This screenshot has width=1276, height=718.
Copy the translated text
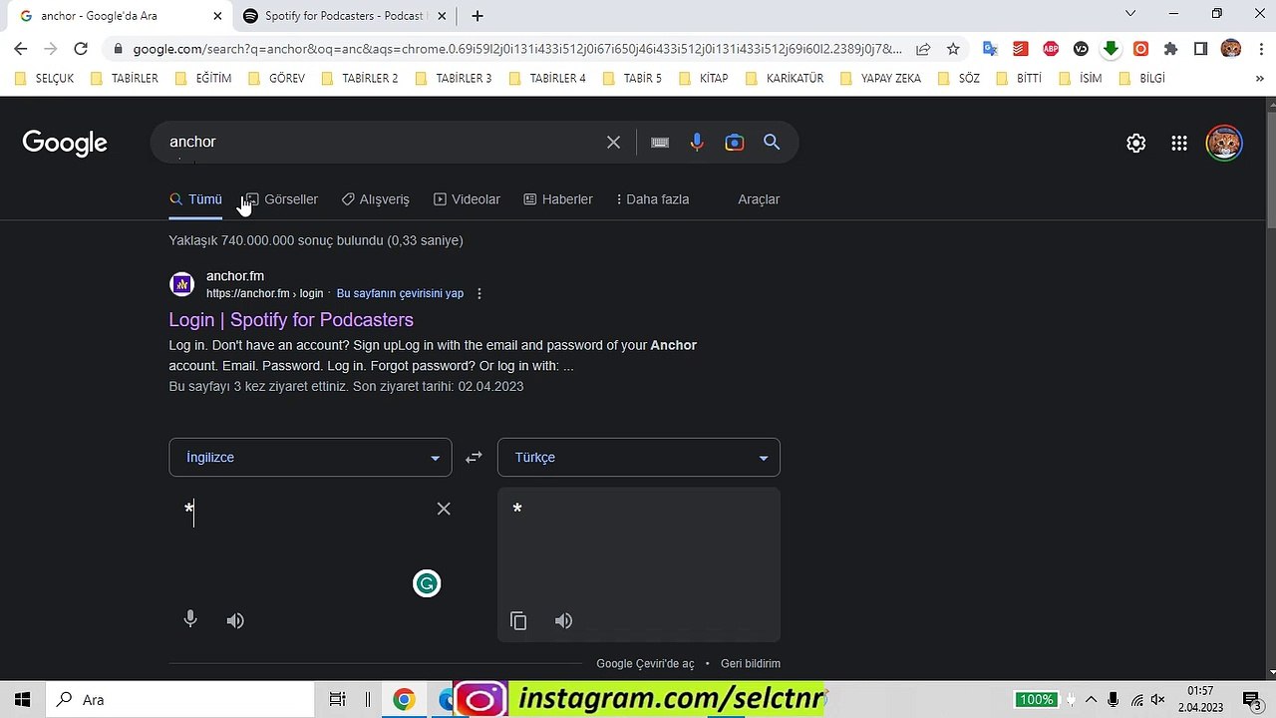point(518,621)
